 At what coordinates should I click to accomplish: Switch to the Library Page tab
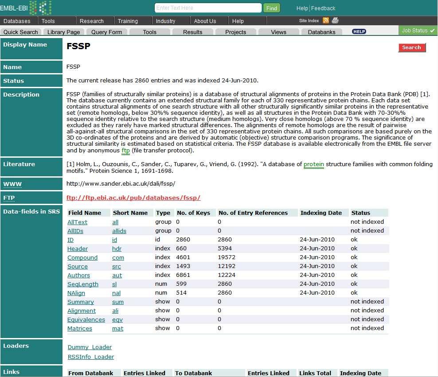coord(64,32)
